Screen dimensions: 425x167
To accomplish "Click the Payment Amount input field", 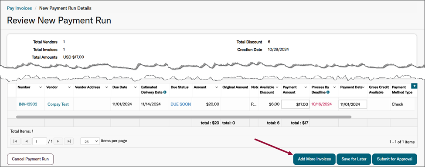I will (x=296, y=104).
